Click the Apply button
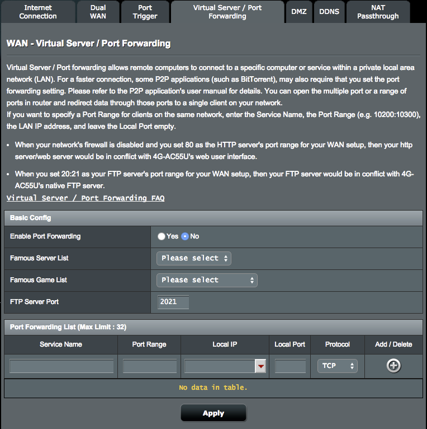The height and width of the screenshot is (429, 427). [x=214, y=413]
